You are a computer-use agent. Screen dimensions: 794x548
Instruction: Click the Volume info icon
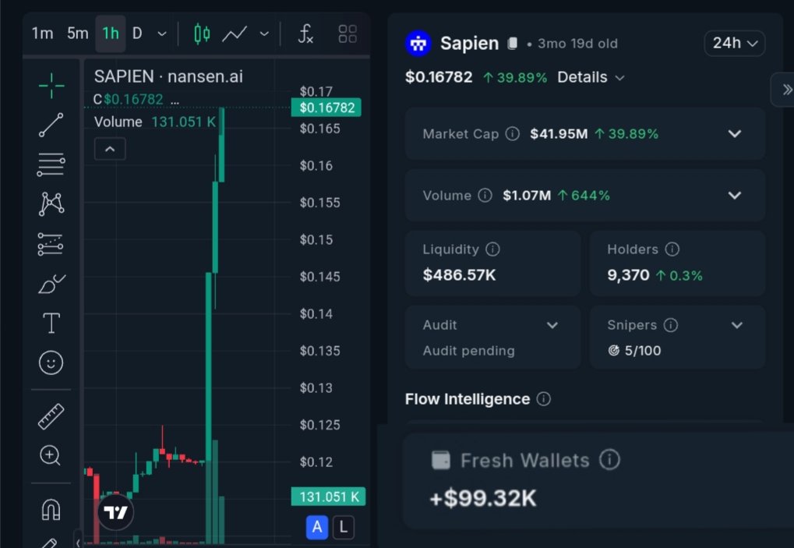[485, 196]
